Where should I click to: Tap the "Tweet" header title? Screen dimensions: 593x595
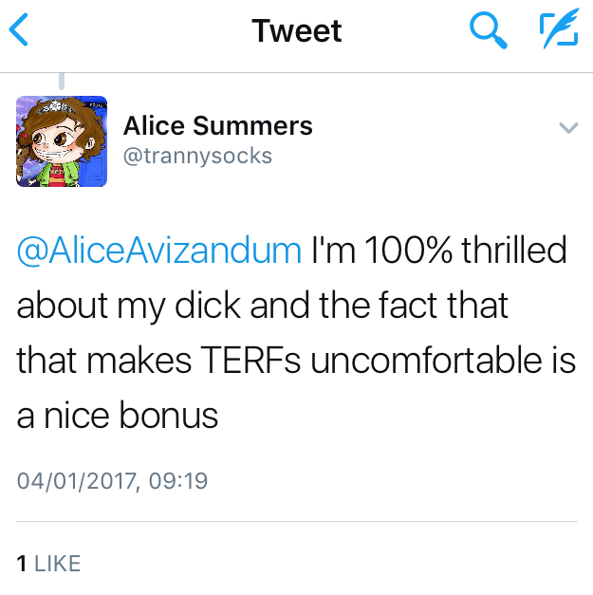pos(296,31)
